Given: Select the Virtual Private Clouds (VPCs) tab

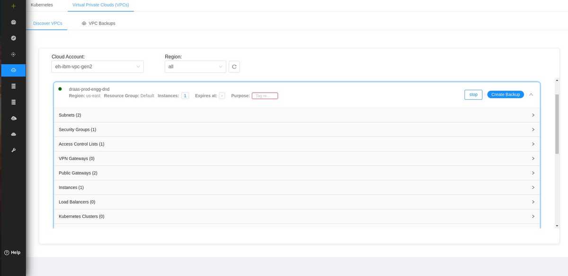Looking at the screenshot, I should [x=101, y=5].
